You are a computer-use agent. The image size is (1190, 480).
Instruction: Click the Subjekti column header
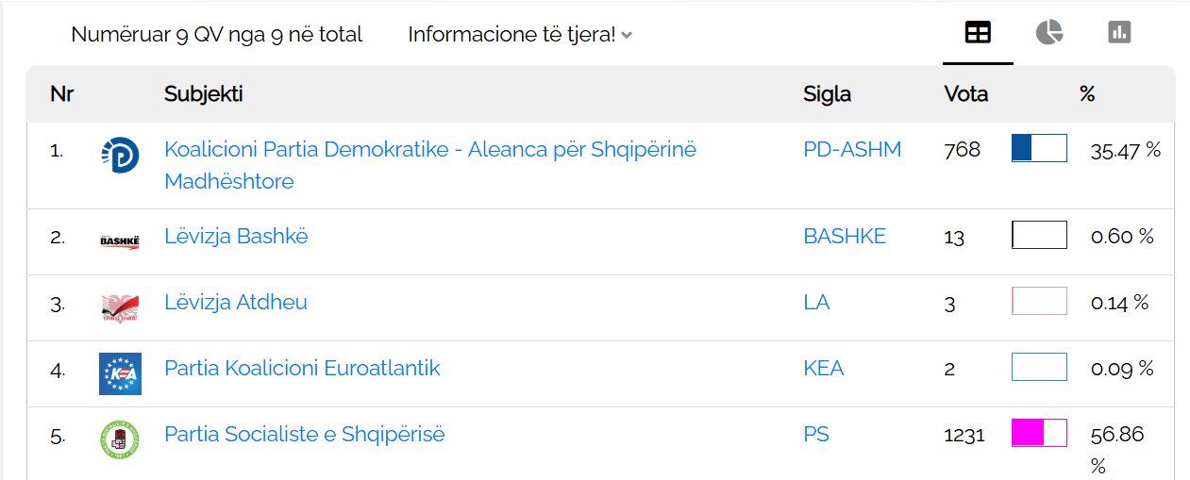pyautogui.click(x=203, y=94)
